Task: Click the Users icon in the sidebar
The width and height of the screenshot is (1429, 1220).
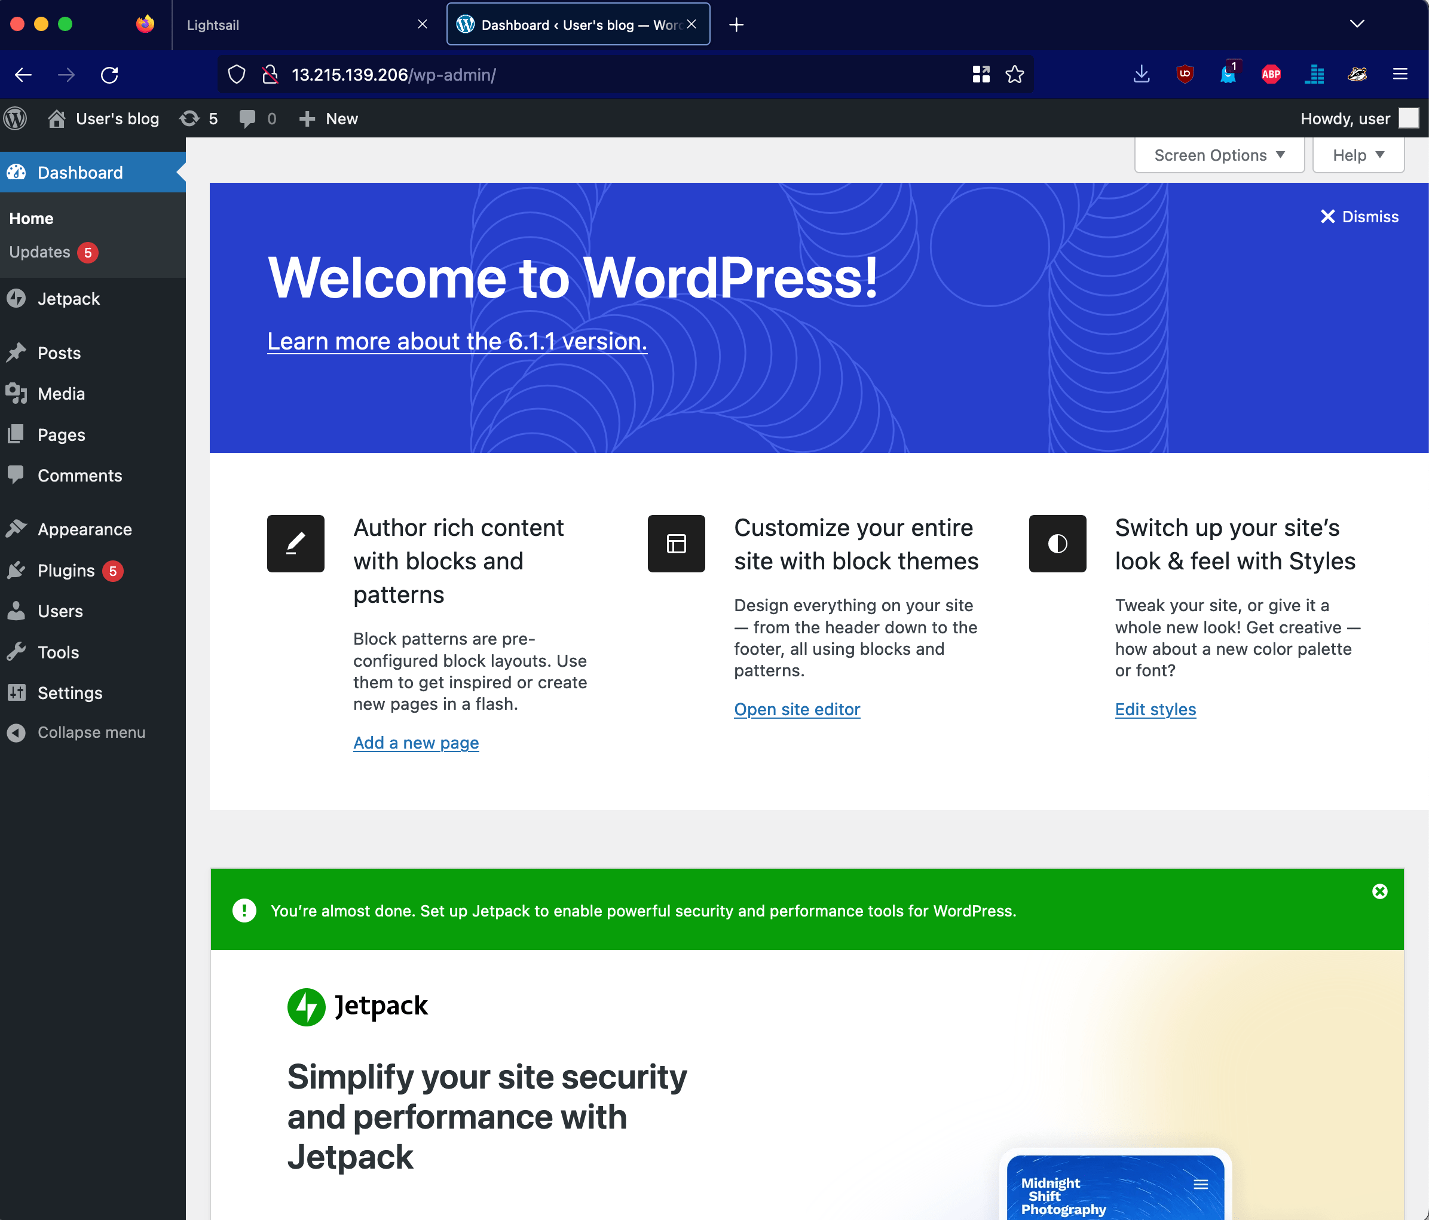Action: (x=17, y=611)
